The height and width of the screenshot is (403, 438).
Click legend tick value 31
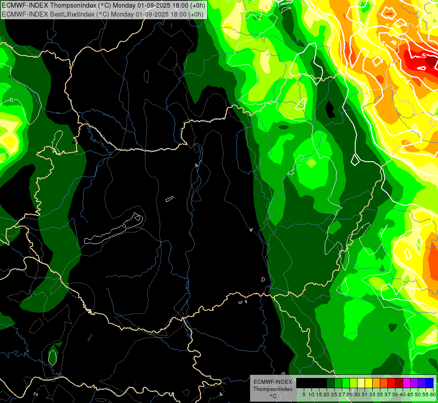(365, 394)
